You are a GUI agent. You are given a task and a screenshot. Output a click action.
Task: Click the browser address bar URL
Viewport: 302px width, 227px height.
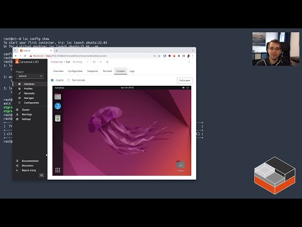pos(76,56)
